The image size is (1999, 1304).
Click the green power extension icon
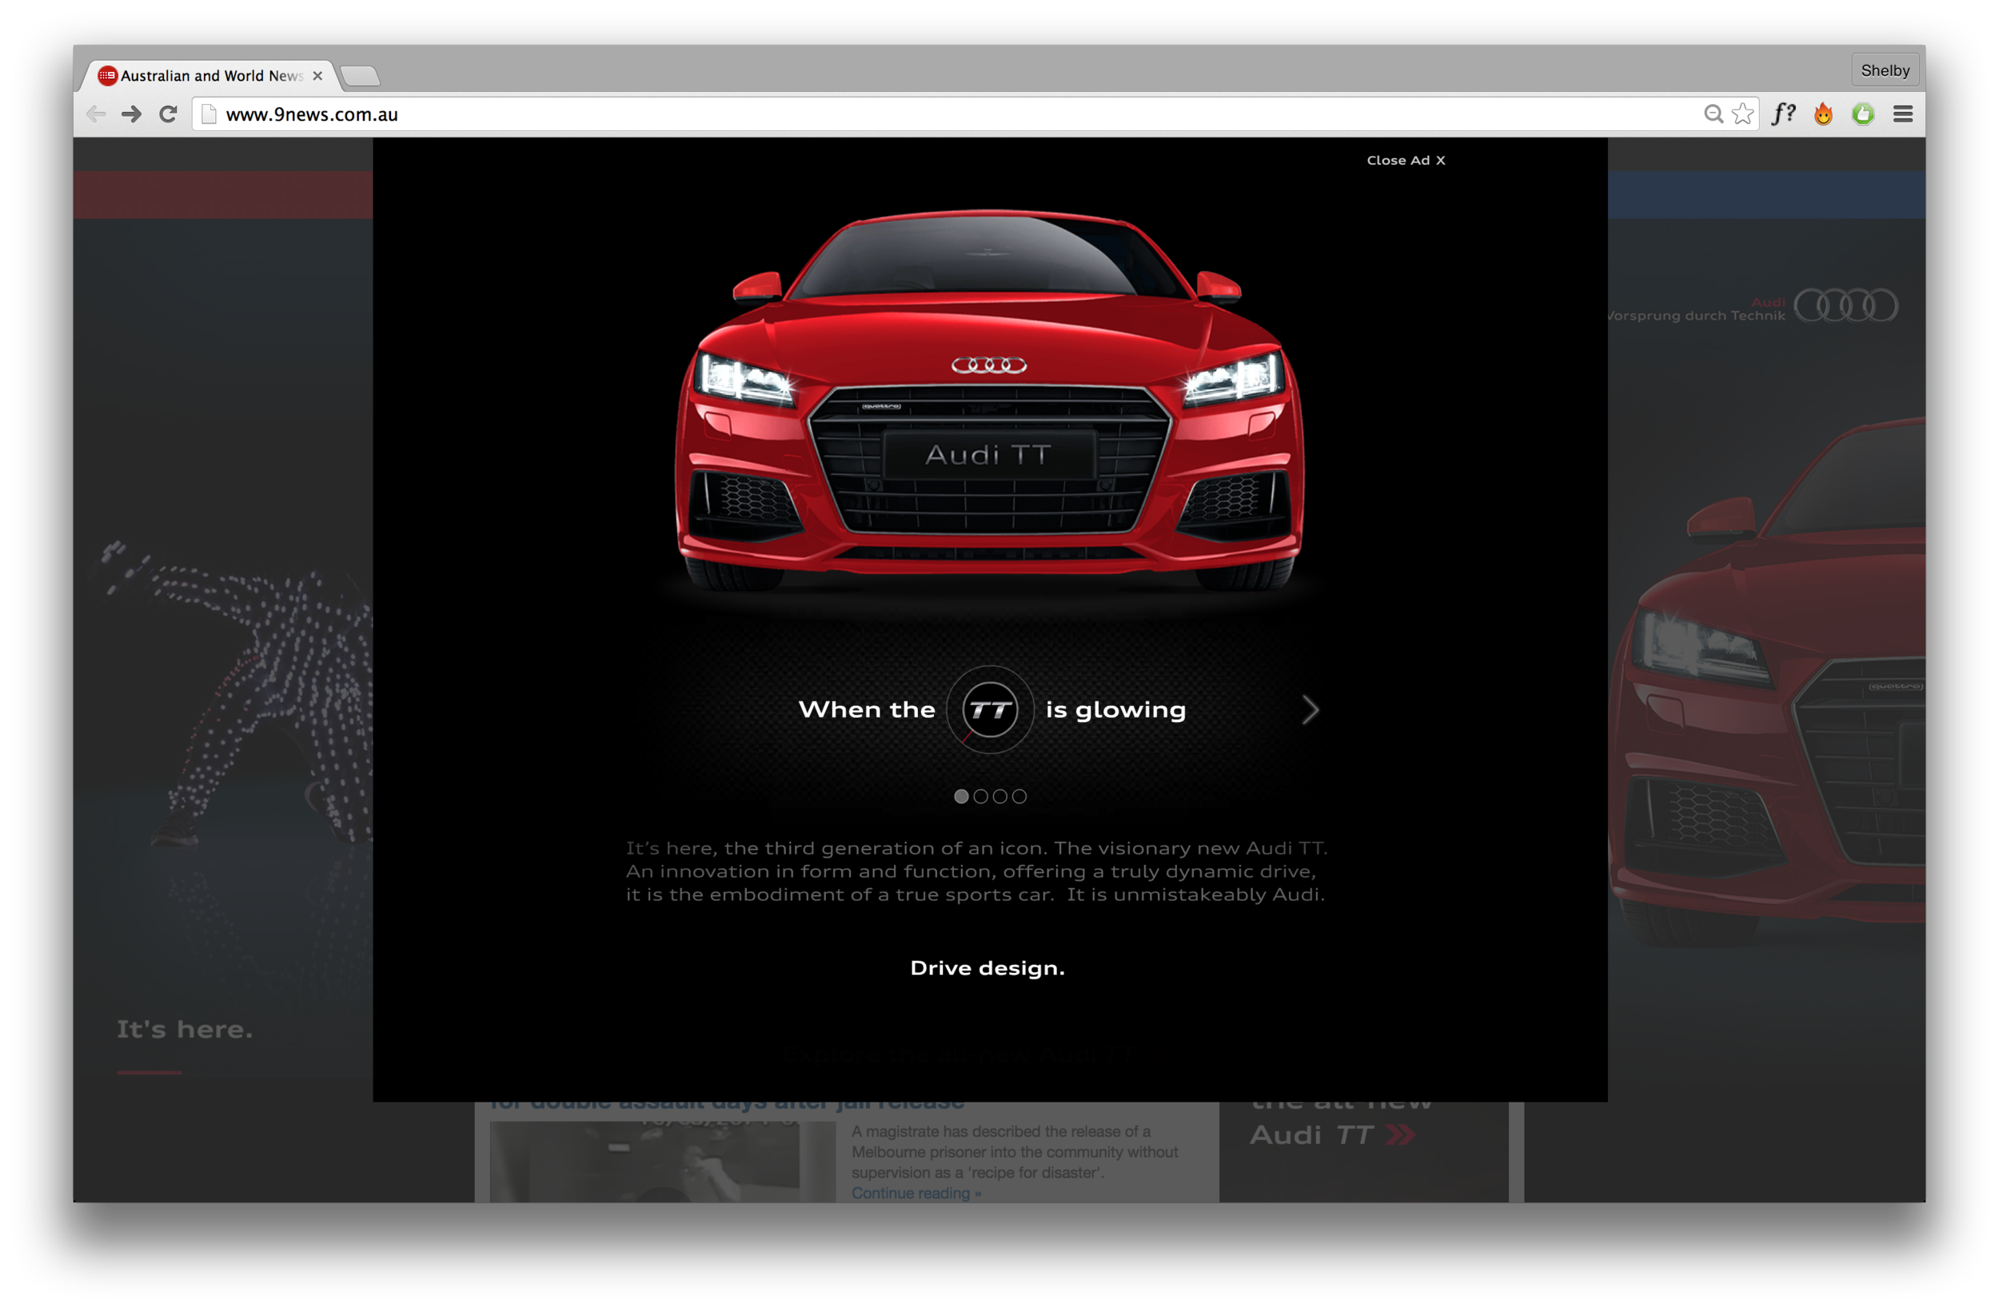tap(1863, 114)
